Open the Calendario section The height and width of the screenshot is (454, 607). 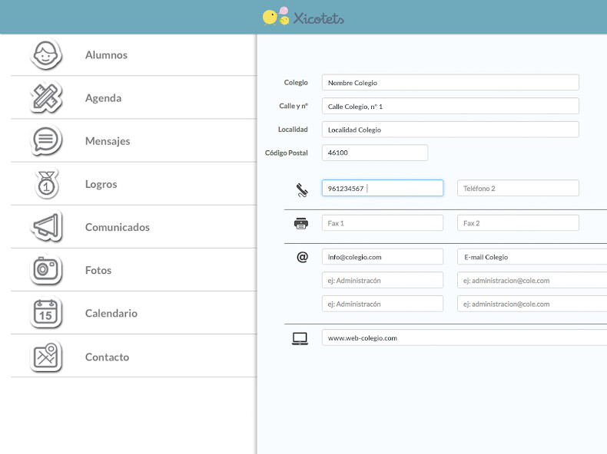tap(134, 313)
